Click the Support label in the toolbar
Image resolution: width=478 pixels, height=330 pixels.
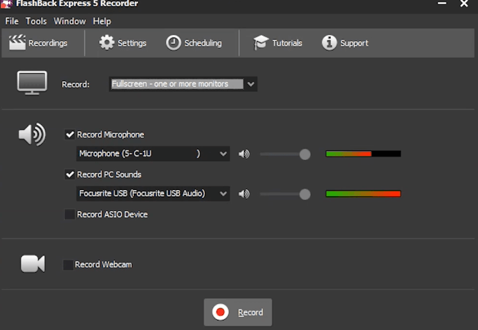coord(354,43)
